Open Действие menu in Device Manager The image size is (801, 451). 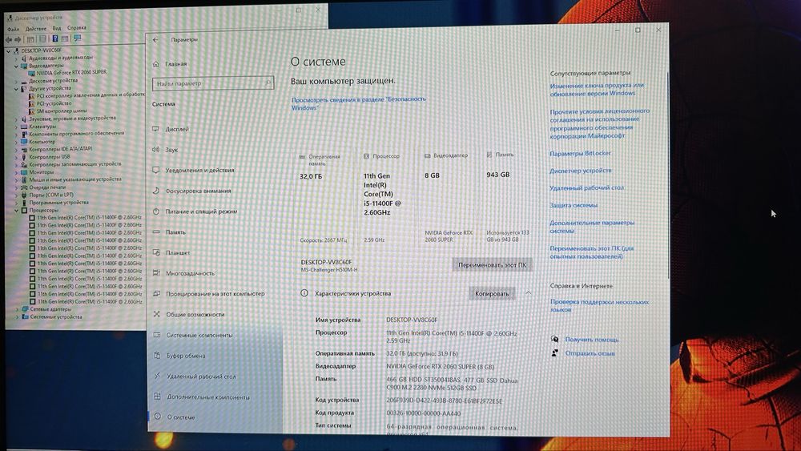coord(36,29)
